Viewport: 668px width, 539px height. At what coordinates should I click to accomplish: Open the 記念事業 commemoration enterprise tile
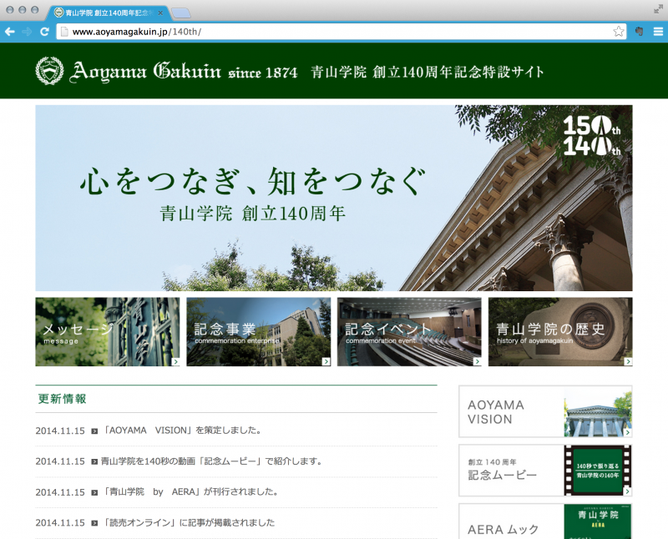point(259,331)
